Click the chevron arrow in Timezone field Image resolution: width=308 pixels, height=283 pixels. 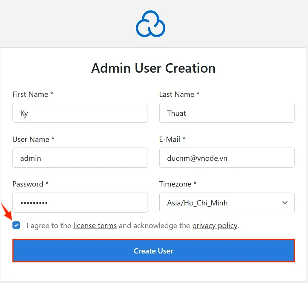285,203
